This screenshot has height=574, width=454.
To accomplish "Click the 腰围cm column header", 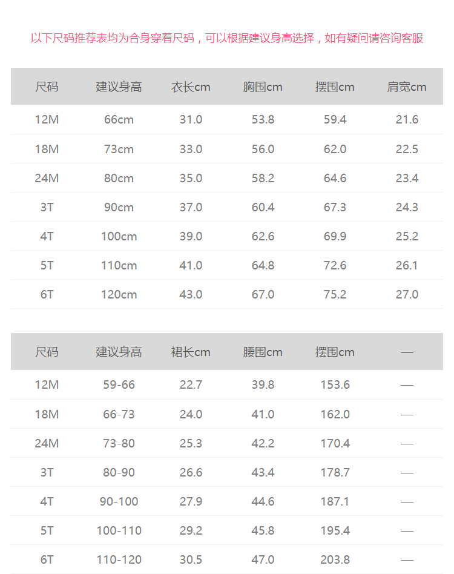I will (263, 352).
